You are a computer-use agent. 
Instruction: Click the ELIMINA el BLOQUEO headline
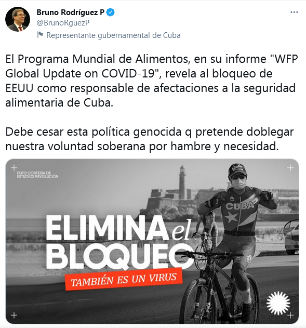coord(119,242)
